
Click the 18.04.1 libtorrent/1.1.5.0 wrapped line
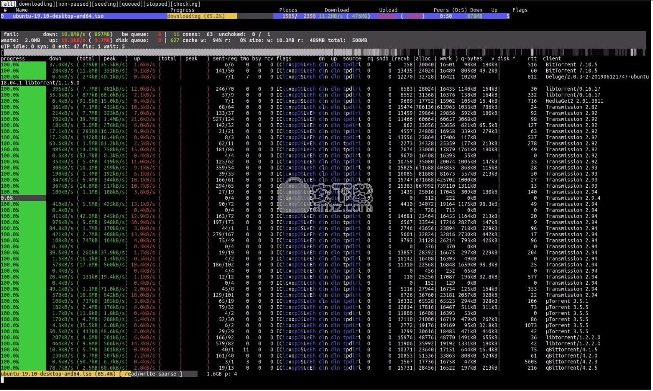coord(40,83)
